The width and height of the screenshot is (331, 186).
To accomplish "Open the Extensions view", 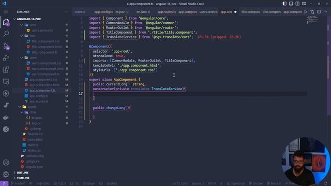I will tap(6, 70).
